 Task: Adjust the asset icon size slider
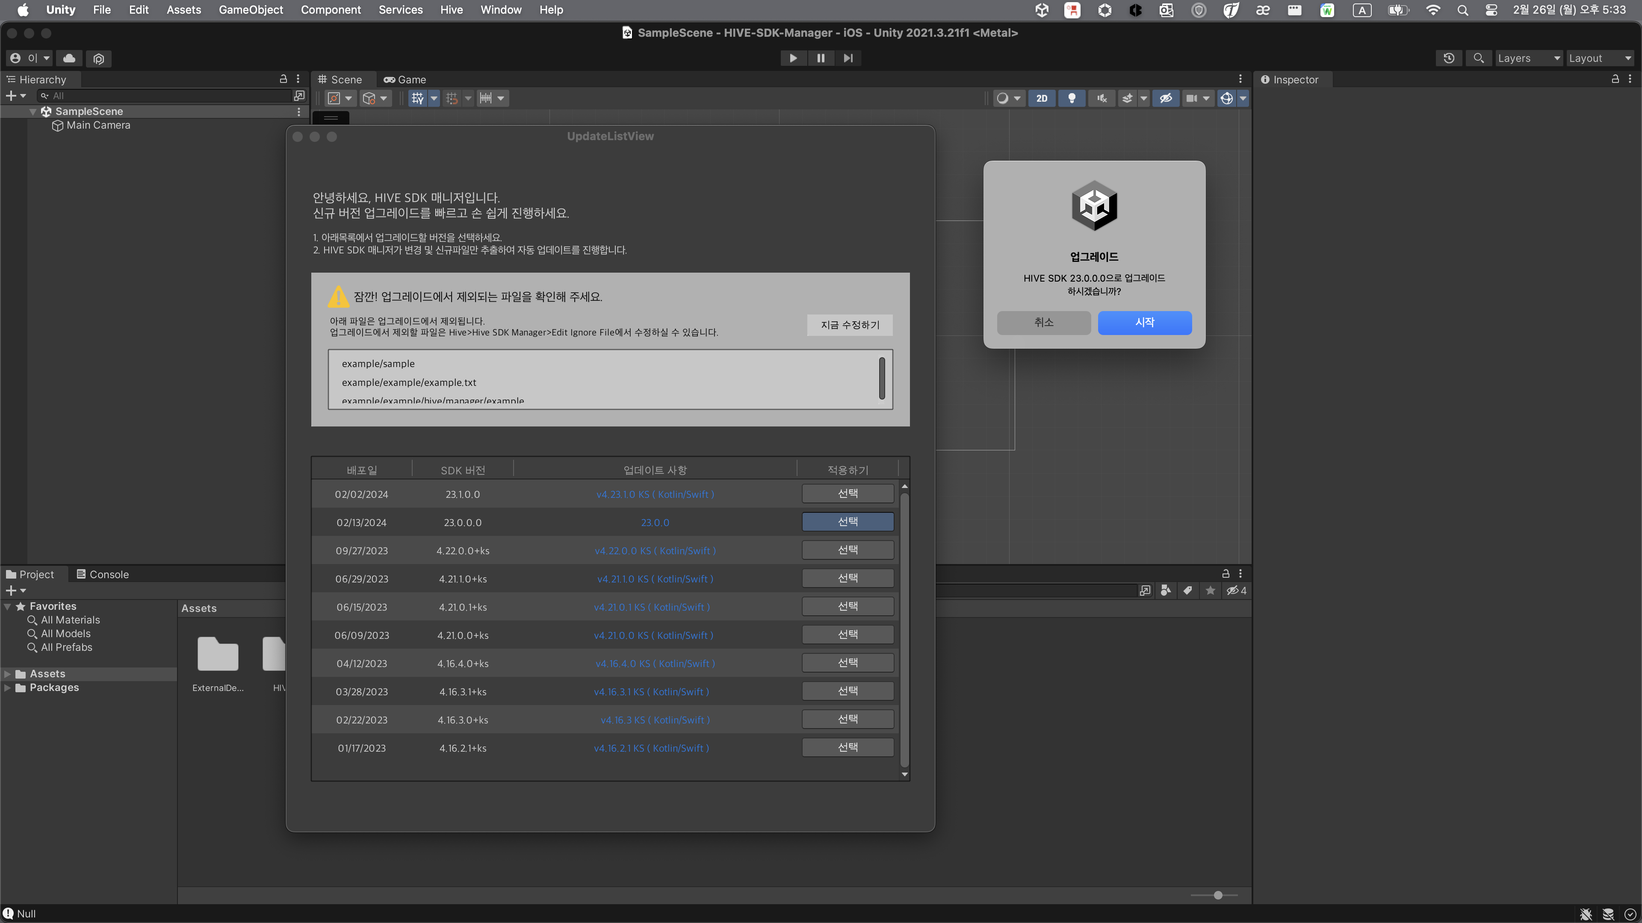coord(1217,895)
